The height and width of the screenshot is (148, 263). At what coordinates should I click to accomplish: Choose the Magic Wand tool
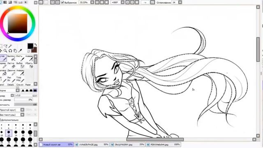coord(10,46)
